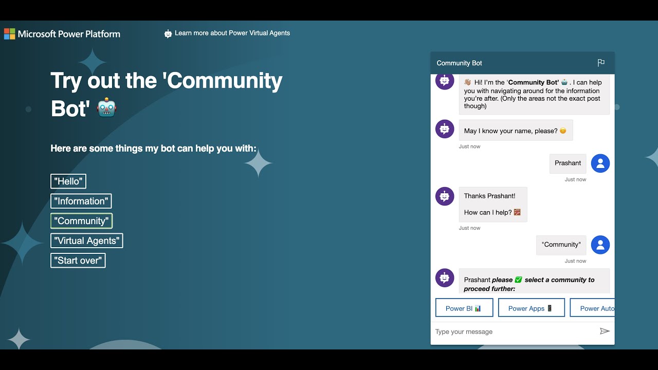Viewport: 658px width, 370px height.
Task: Choose the Power Auto community option
Action: pyautogui.click(x=592, y=308)
